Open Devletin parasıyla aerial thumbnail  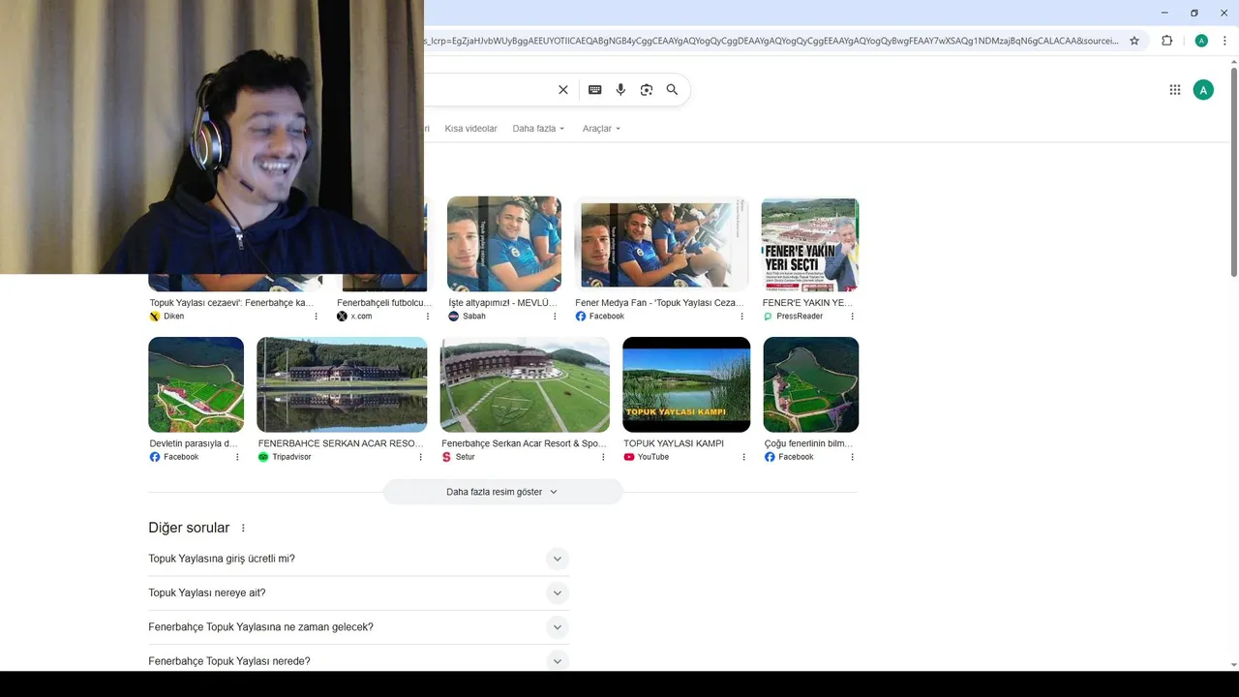(x=196, y=384)
